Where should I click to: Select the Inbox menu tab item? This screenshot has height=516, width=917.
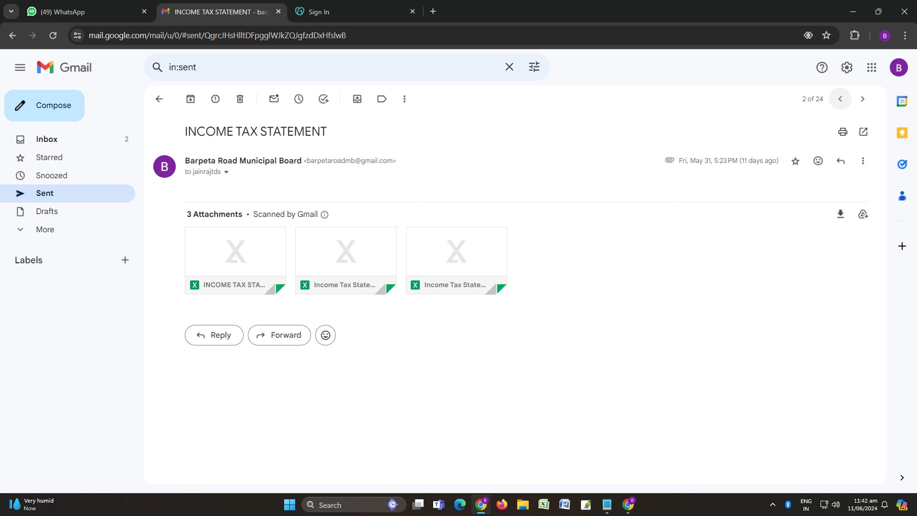[x=47, y=139]
